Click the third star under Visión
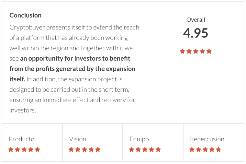Screen dimensions: 246x164 click(x=84, y=149)
